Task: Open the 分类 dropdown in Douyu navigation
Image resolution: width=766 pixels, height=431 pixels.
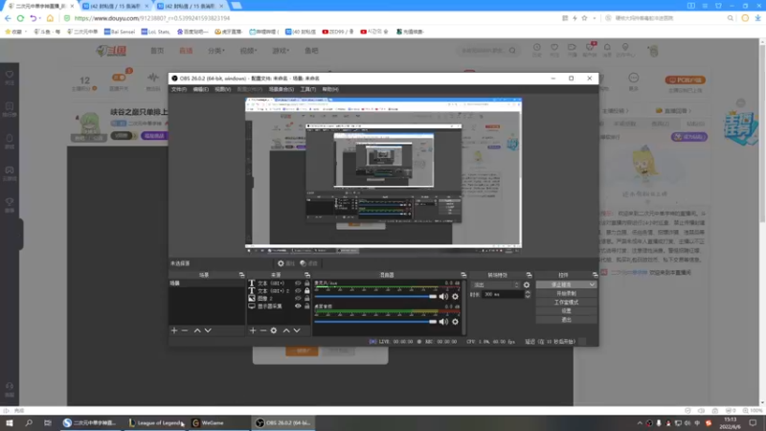Action: click(216, 51)
